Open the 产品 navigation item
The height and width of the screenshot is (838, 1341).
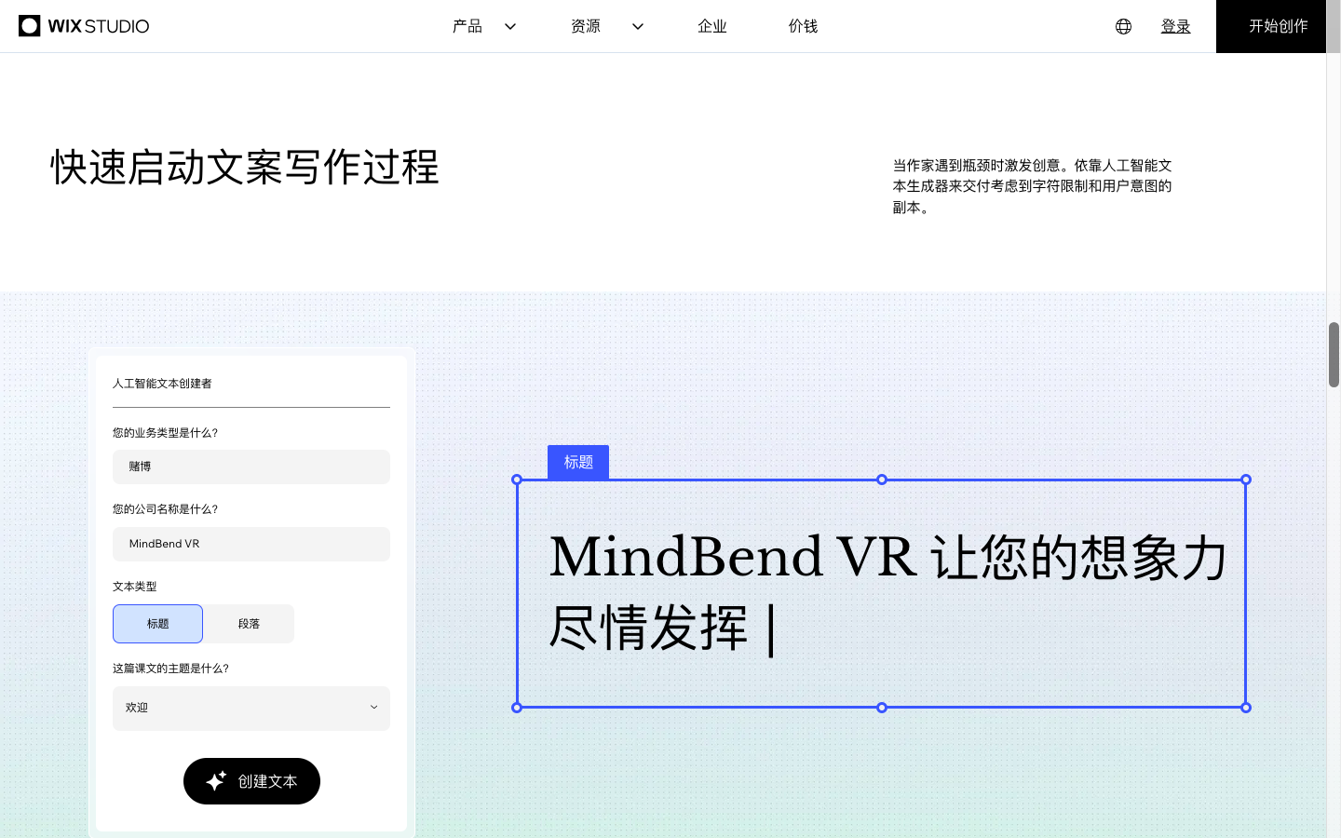(467, 26)
